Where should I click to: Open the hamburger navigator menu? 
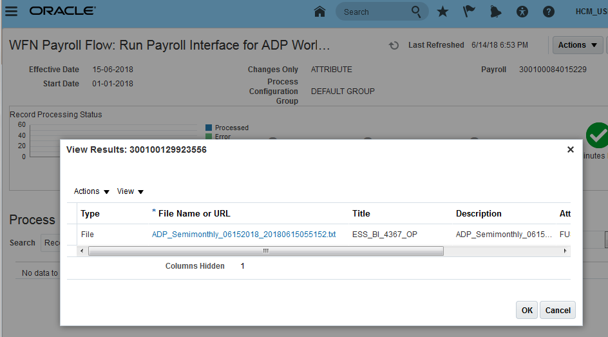pyautogui.click(x=11, y=12)
